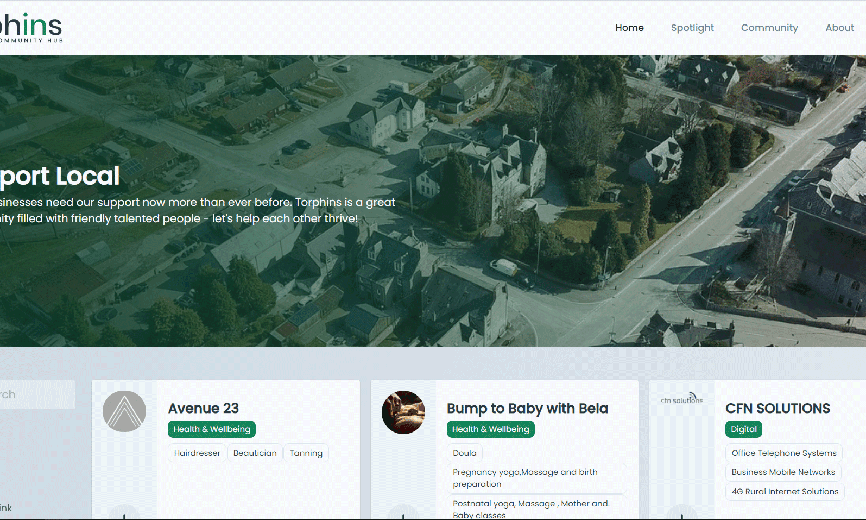
Task: Click the 4G Rural Internet Solutions tag
Action: (x=785, y=492)
